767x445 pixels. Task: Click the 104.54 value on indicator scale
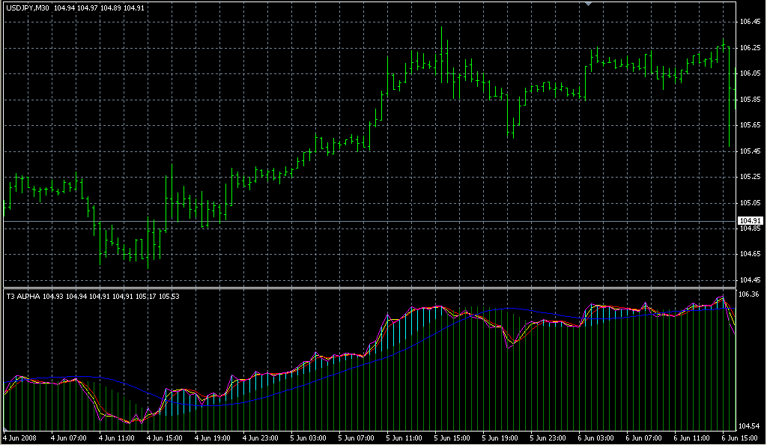point(750,425)
